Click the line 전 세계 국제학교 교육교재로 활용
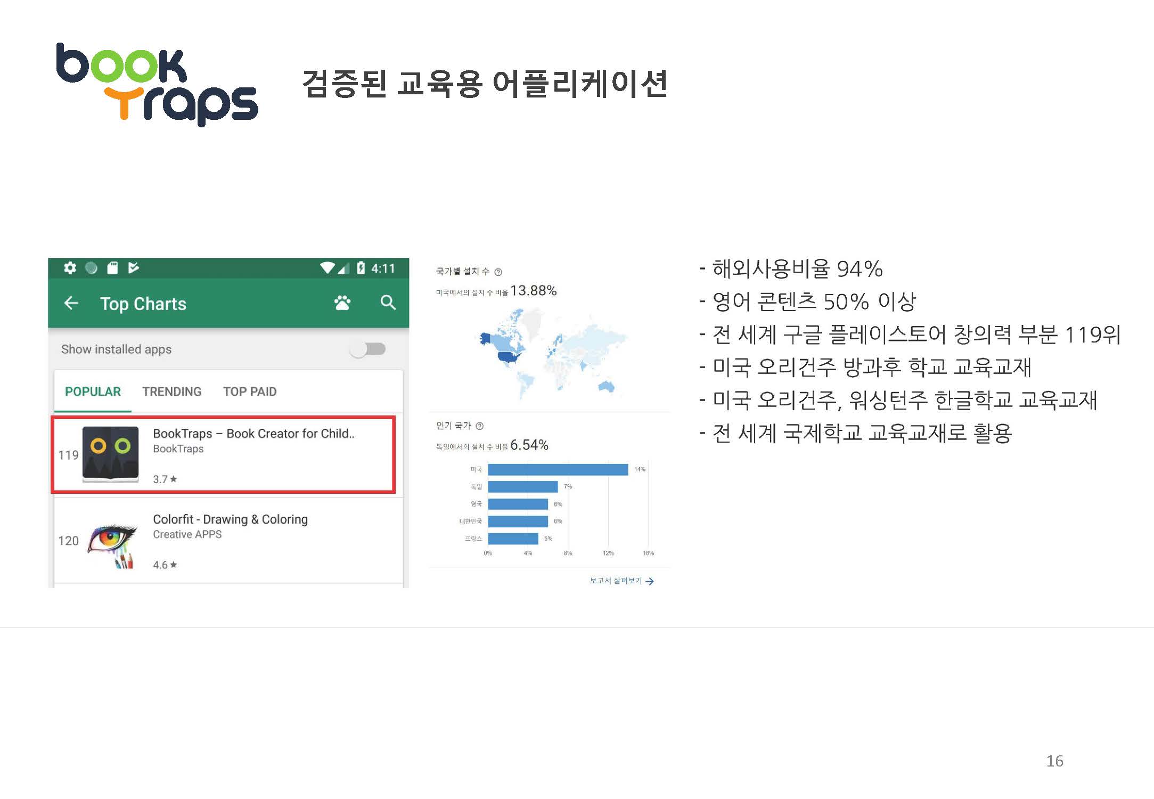Image resolution: width=1154 pixels, height=799 pixels. pyautogui.click(x=856, y=433)
